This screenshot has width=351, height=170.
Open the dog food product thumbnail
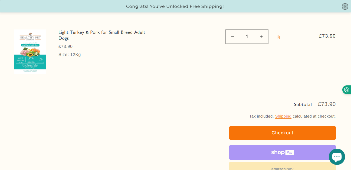click(x=30, y=51)
